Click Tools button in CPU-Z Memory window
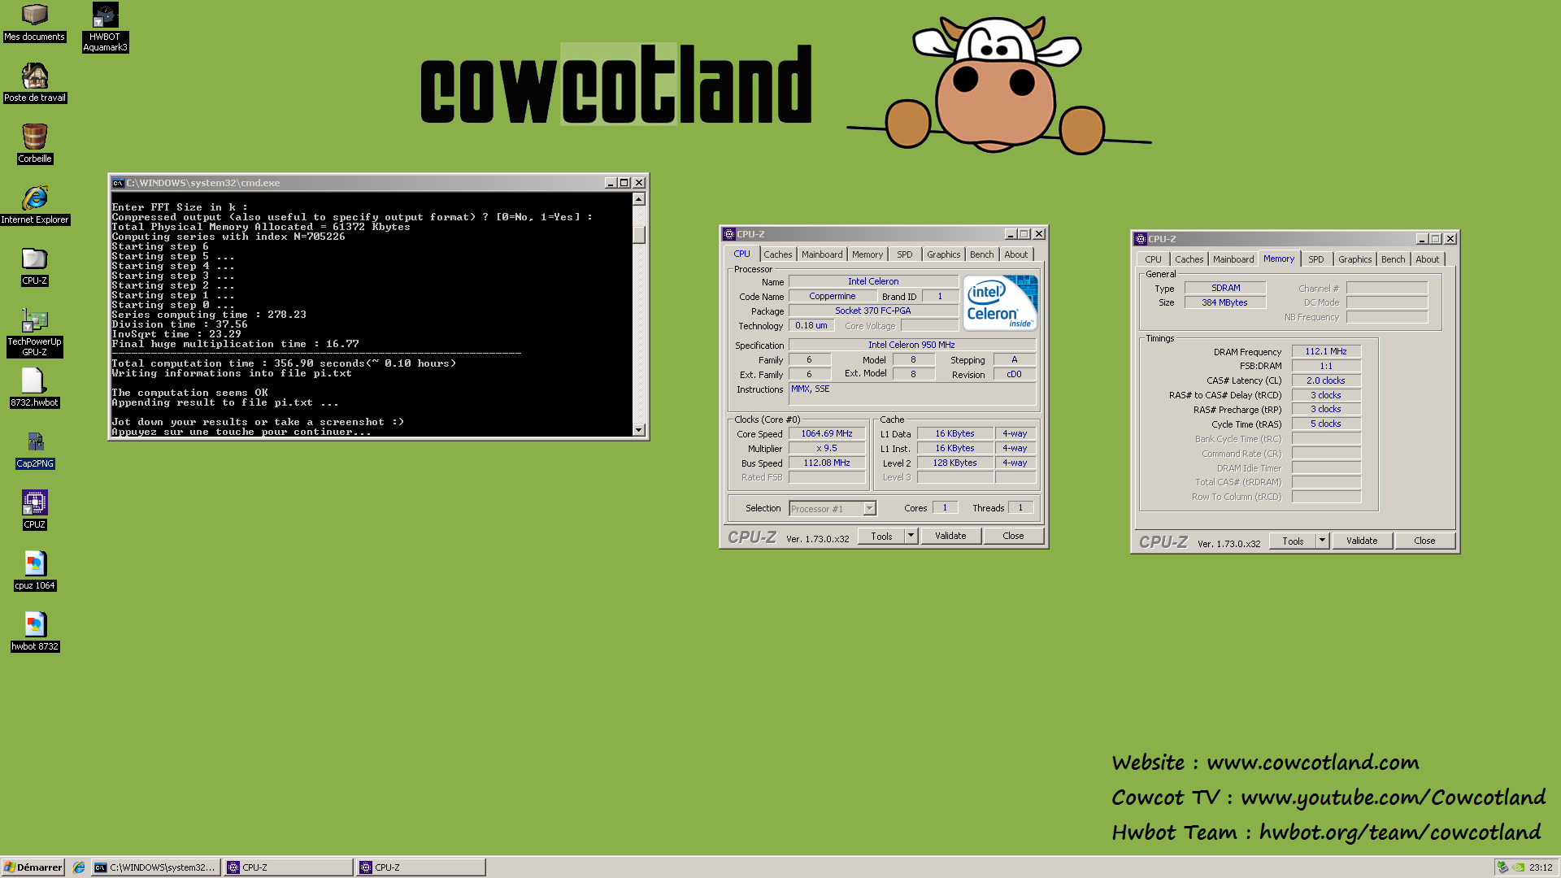Screen dimensions: 1561x878 (1293, 541)
